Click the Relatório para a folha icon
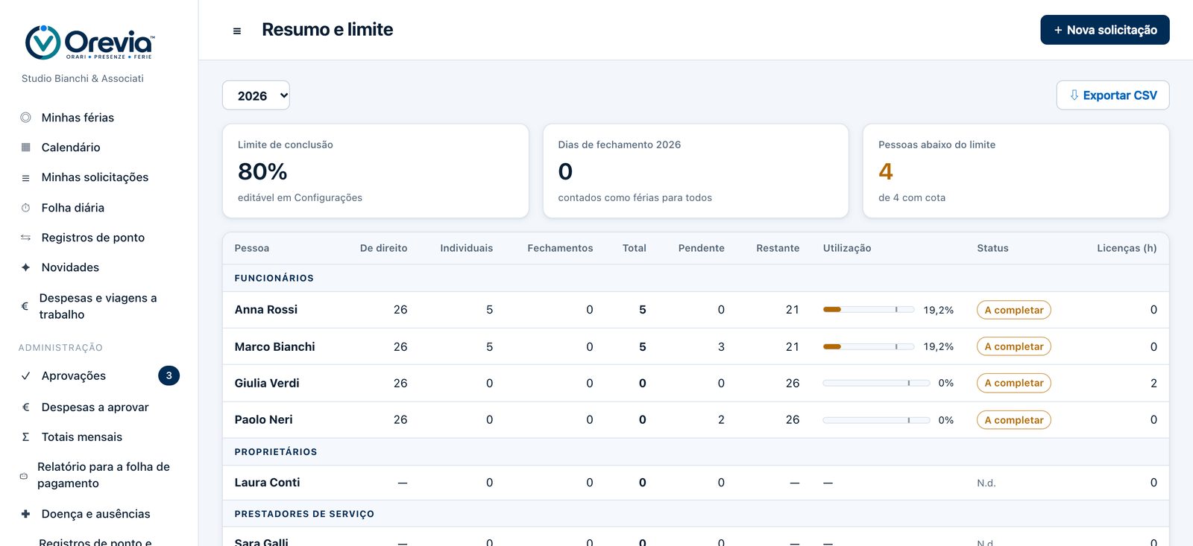The height and width of the screenshot is (546, 1193). (x=24, y=475)
